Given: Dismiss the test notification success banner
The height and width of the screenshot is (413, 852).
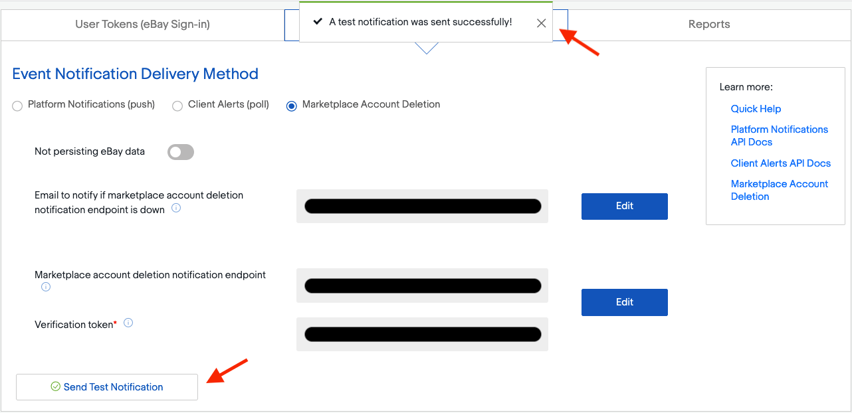Looking at the screenshot, I should click(x=541, y=23).
